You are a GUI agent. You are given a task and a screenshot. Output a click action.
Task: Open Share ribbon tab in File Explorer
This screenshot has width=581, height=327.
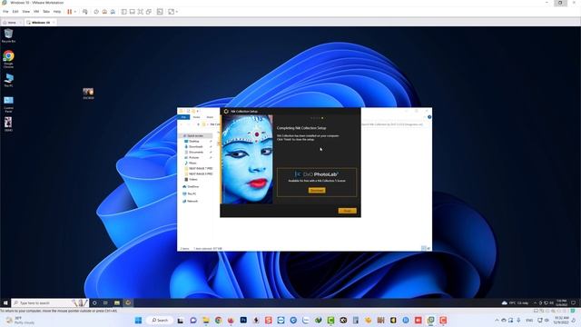point(210,117)
